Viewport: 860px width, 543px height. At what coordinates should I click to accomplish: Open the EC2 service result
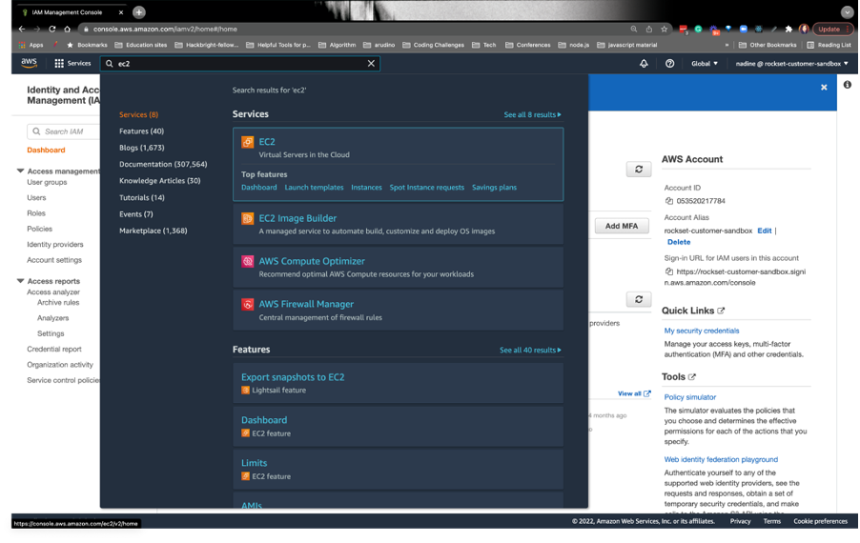point(267,142)
